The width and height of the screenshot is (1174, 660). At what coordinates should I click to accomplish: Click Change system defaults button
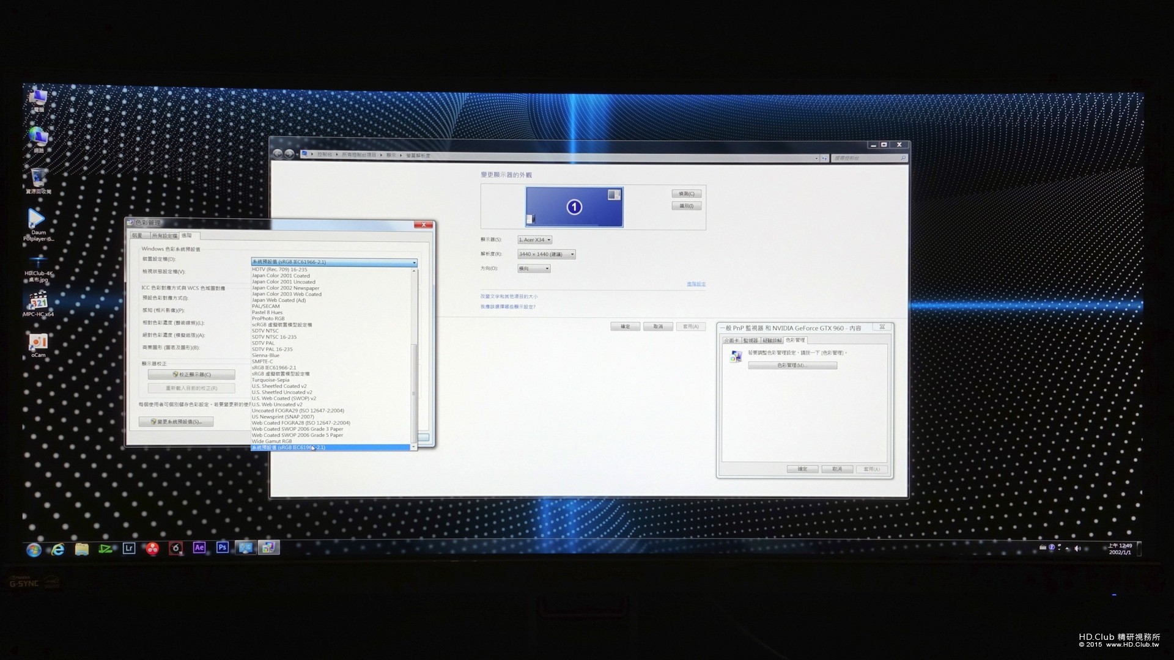[x=176, y=422]
